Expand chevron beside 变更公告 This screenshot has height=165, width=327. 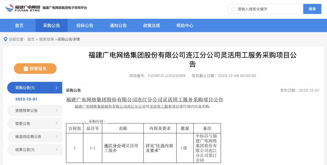pos(57,123)
